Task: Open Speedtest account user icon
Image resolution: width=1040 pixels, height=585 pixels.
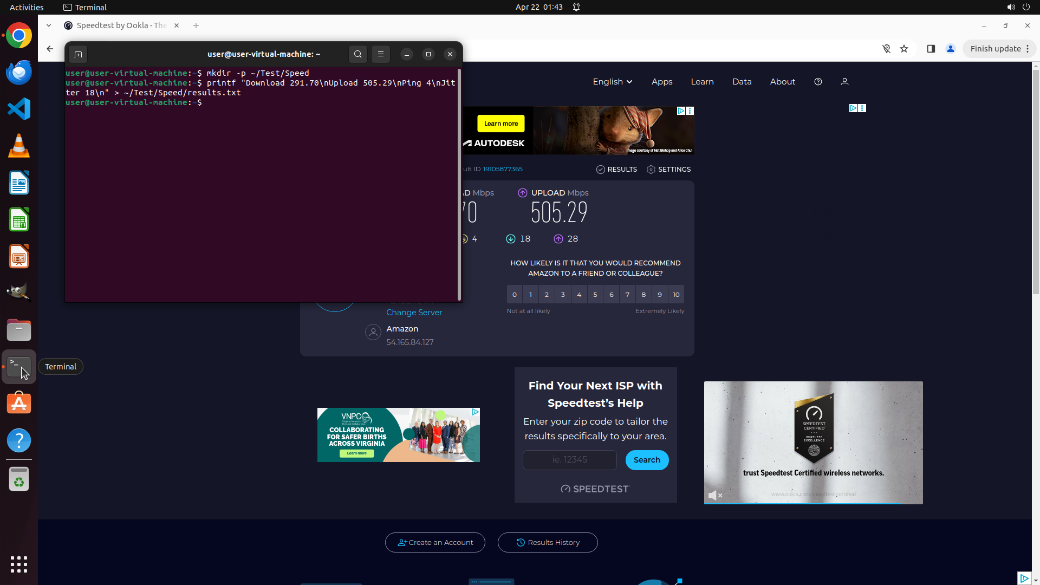Action: coord(844,82)
